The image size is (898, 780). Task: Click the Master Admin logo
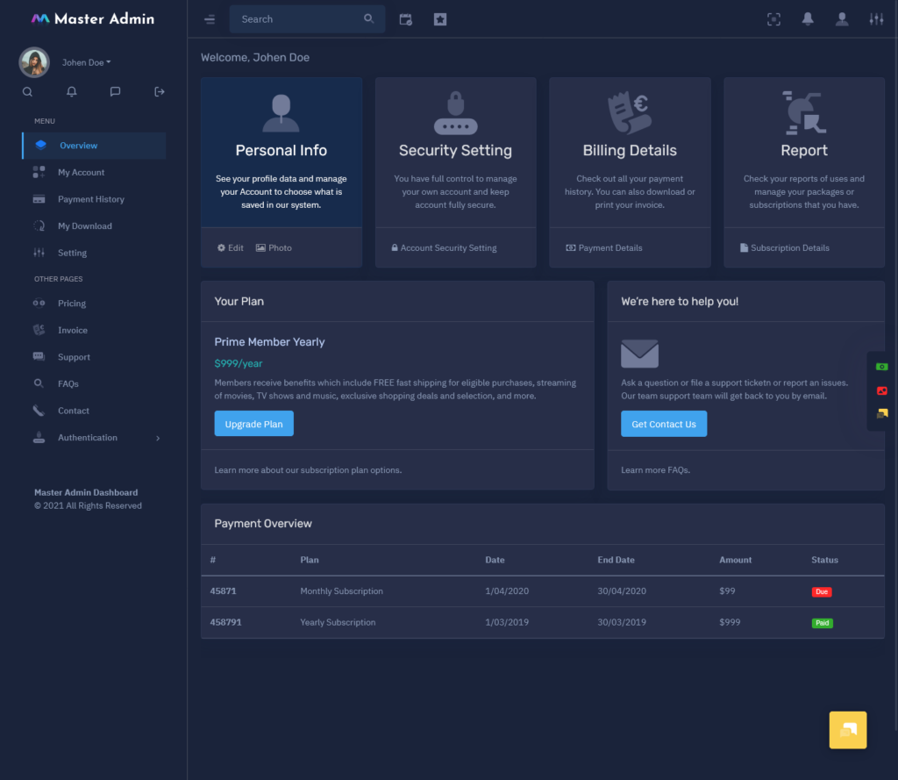[x=93, y=19]
